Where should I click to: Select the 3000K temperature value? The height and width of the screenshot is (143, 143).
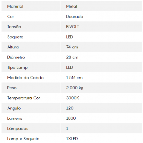72,98
